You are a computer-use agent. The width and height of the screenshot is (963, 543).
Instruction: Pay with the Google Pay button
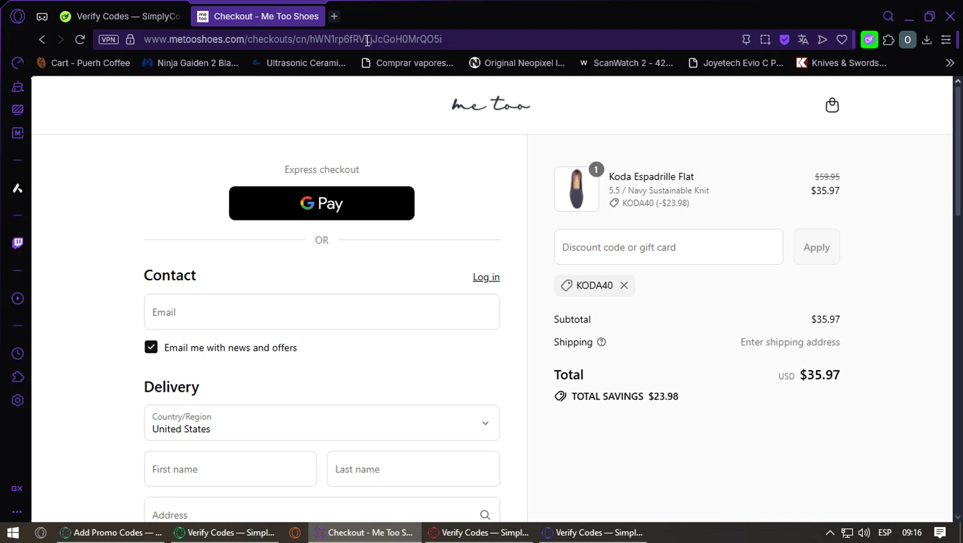[322, 203]
